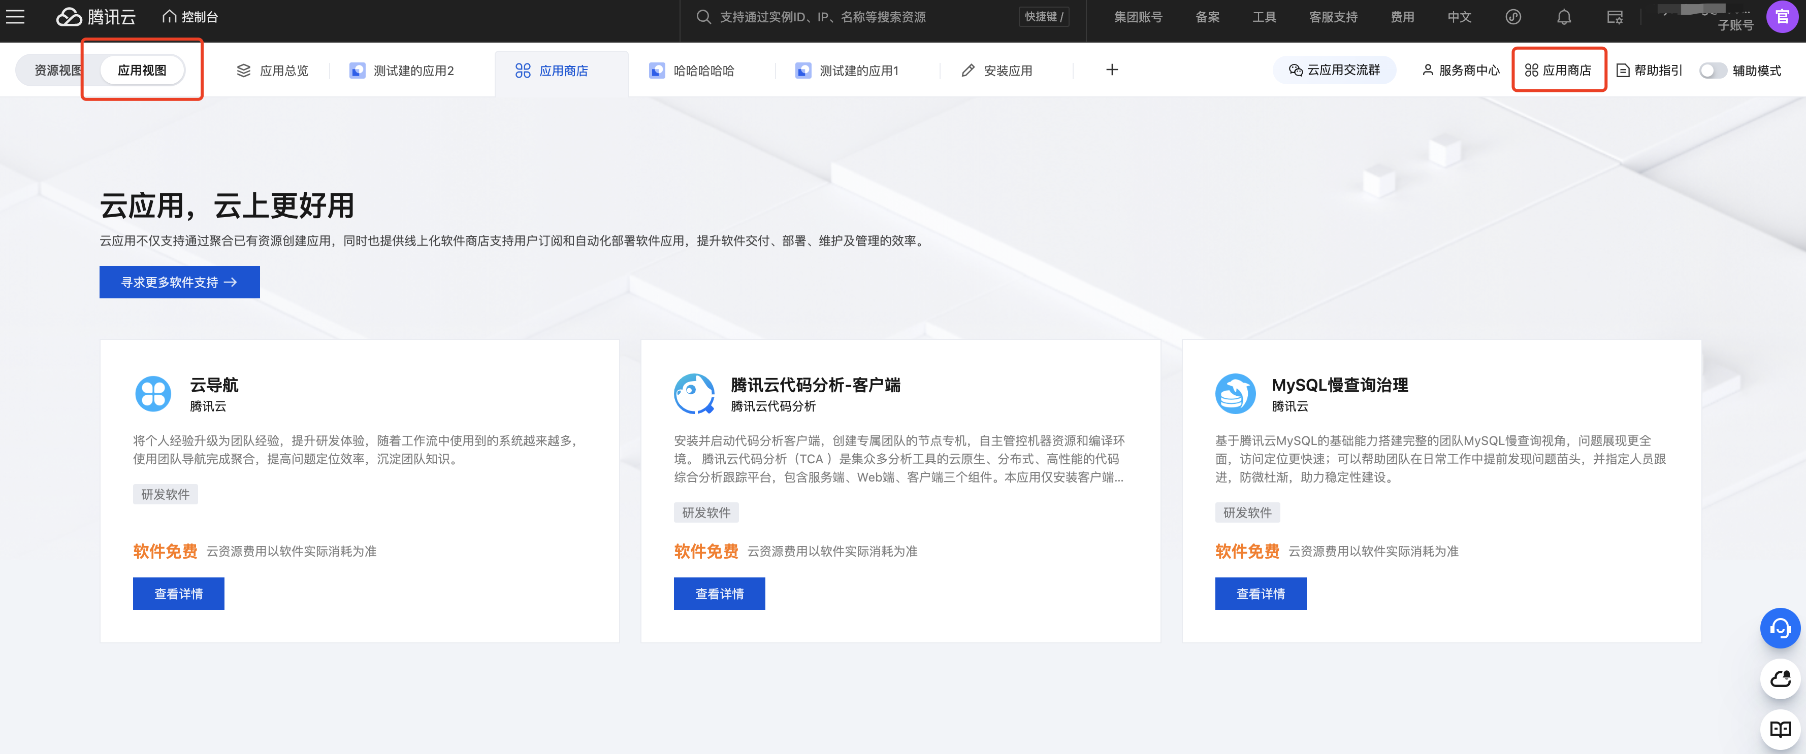Switch to 资源视图 view

(57, 70)
